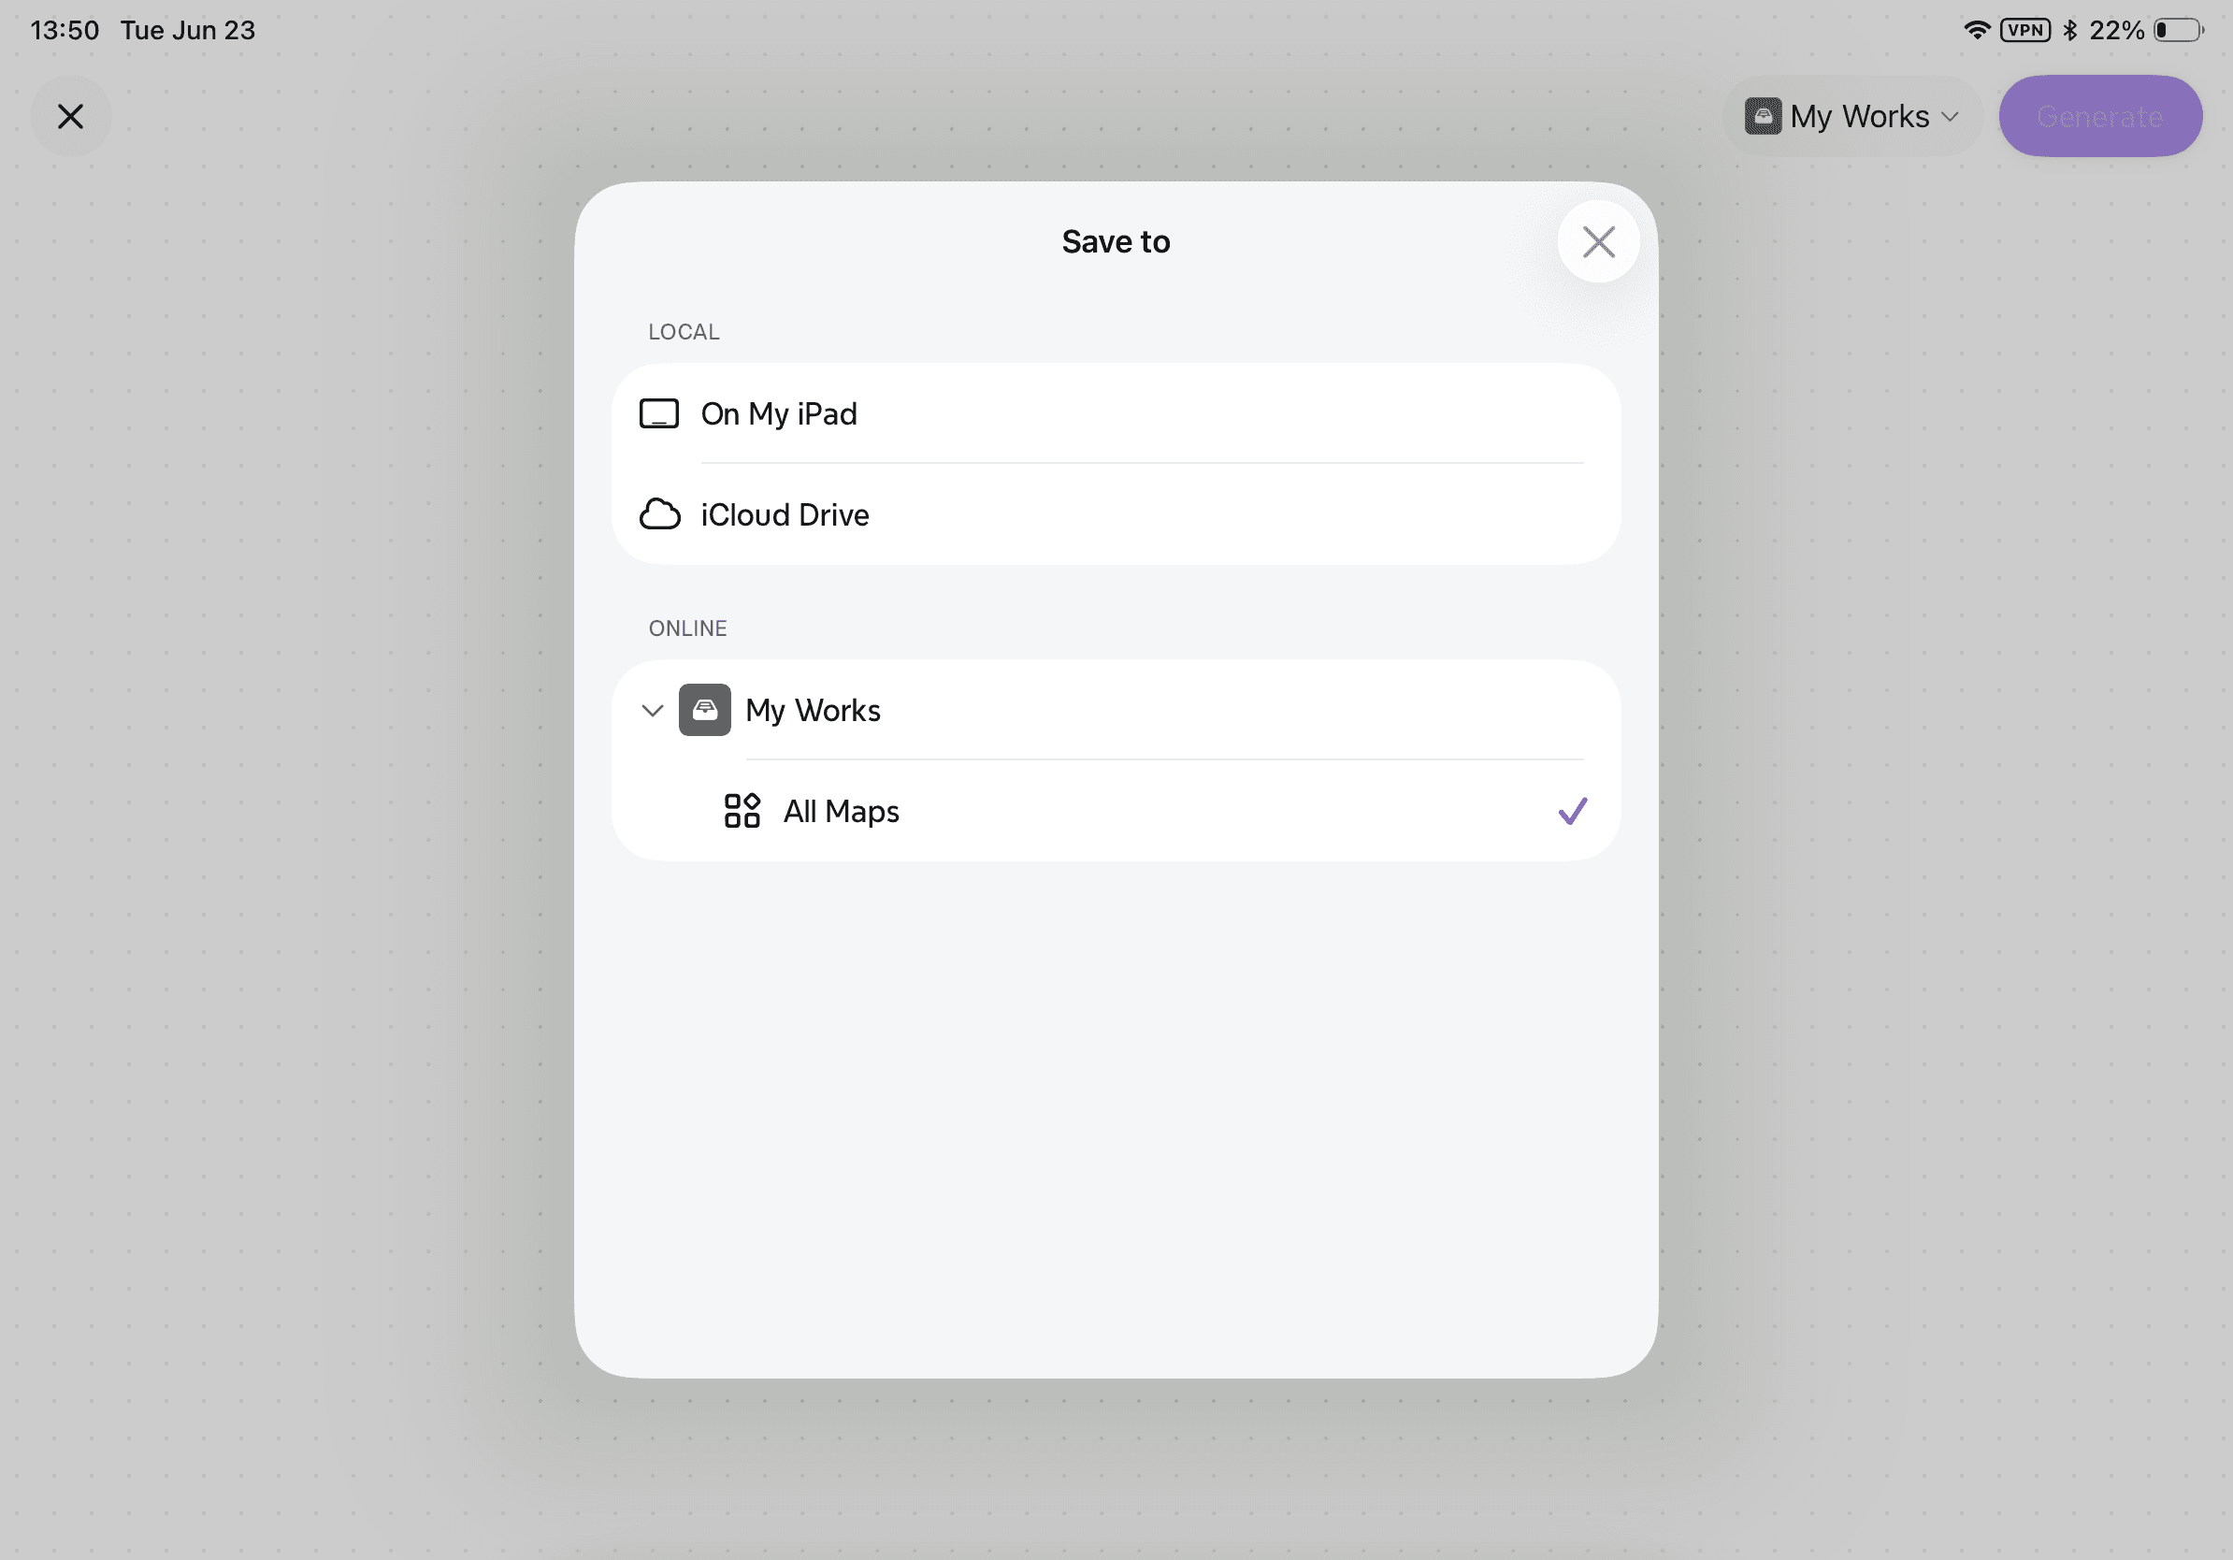Close the editor with top-left X
Viewport: 2233px width, 1560px height.
70,117
